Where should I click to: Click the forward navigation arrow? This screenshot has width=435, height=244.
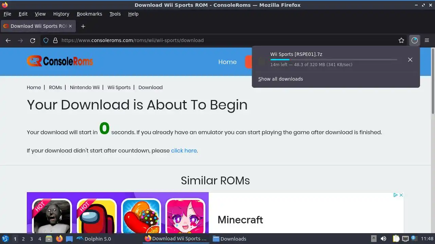[20, 40]
